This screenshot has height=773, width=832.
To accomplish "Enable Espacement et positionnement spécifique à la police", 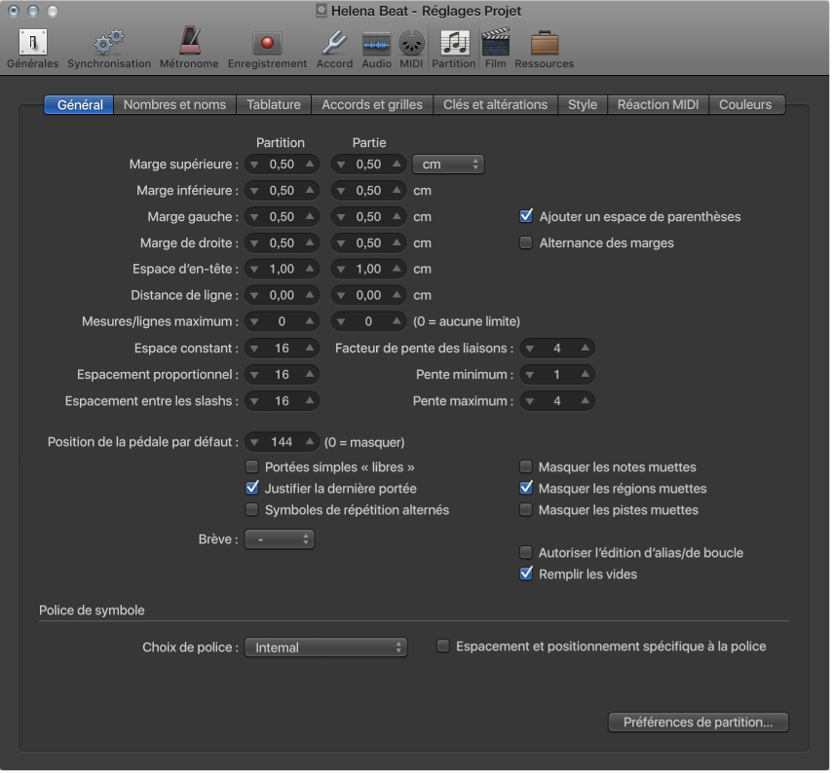I will click(x=443, y=645).
